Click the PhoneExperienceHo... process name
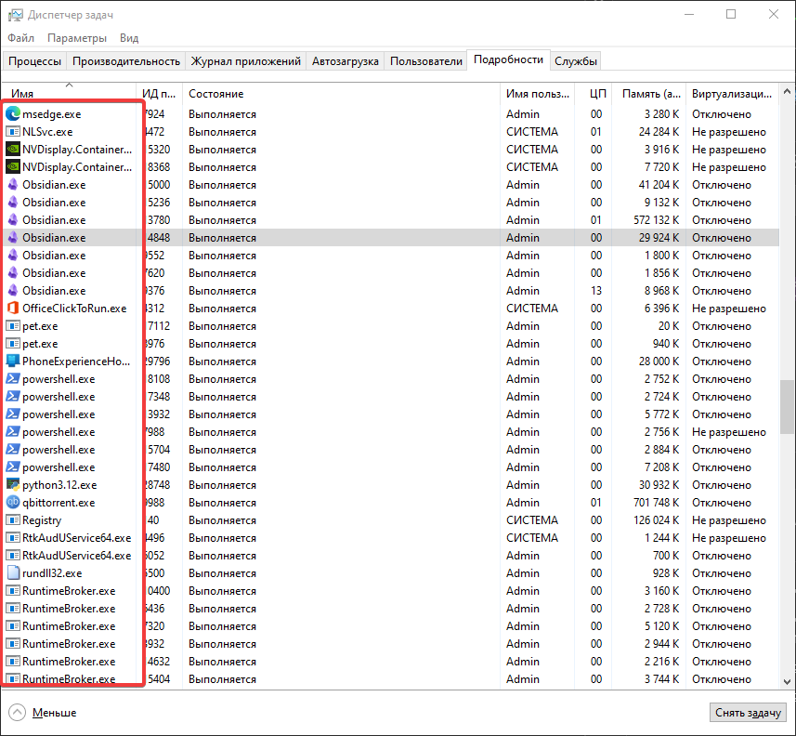796x736 pixels. [x=76, y=361]
